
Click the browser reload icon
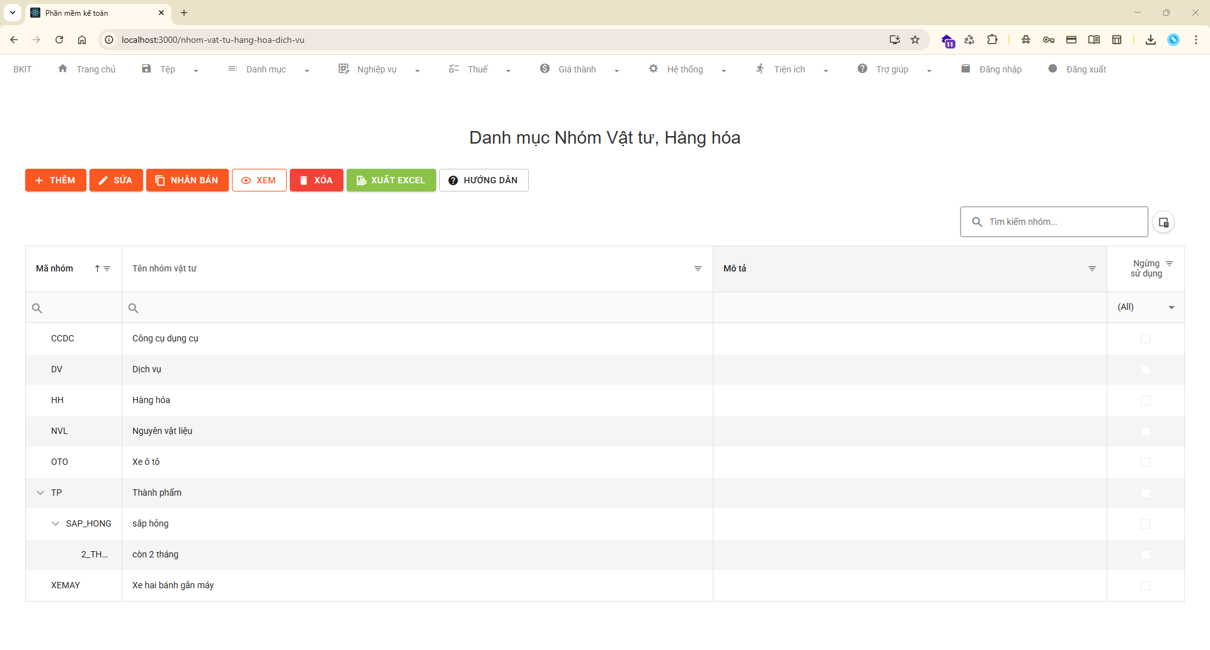[x=59, y=40]
